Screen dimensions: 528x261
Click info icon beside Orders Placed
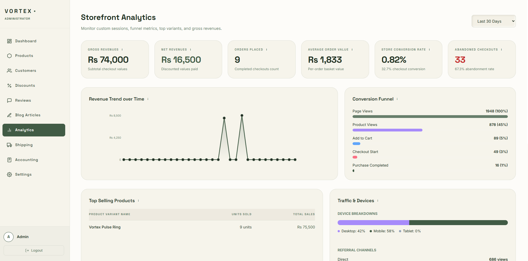click(267, 50)
